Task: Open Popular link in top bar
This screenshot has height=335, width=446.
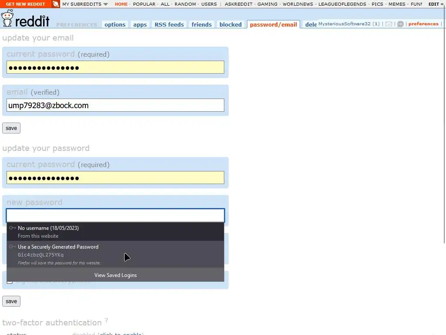Action: click(144, 4)
